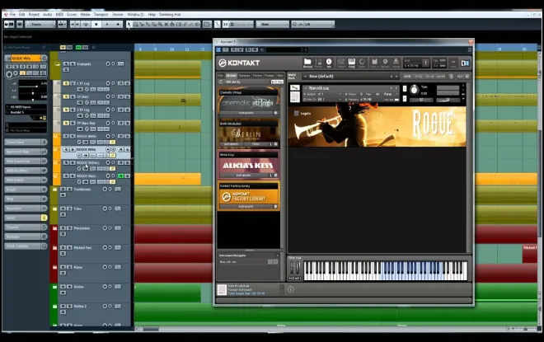Switch to the Kontakt Files tab
This screenshot has height=342, width=544.
(x=221, y=75)
